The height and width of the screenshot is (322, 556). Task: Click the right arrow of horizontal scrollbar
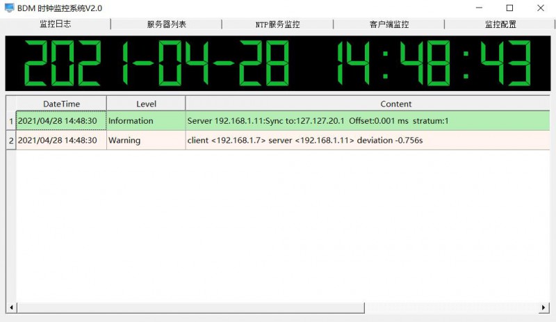coord(543,307)
